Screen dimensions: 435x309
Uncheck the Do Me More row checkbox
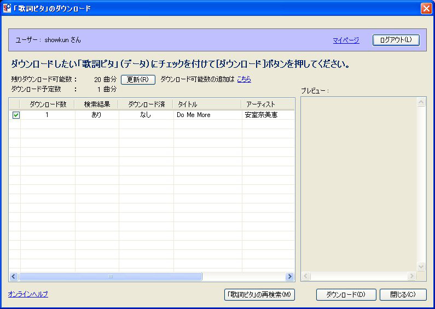[16, 115]
